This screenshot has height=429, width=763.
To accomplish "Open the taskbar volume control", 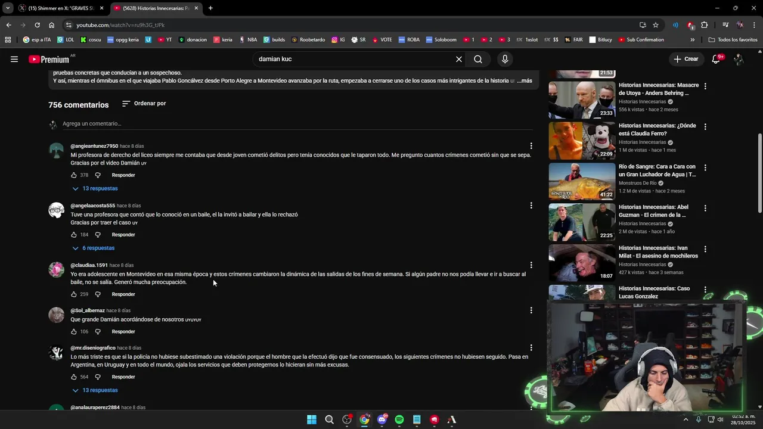I will tap(721, 419).
